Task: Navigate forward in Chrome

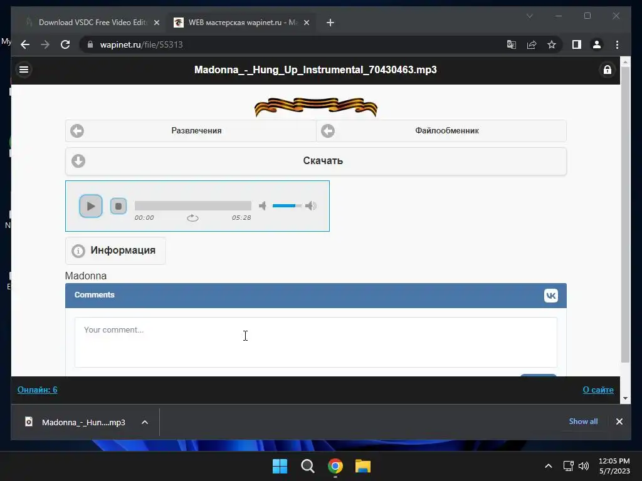Action: click(45, 44)
